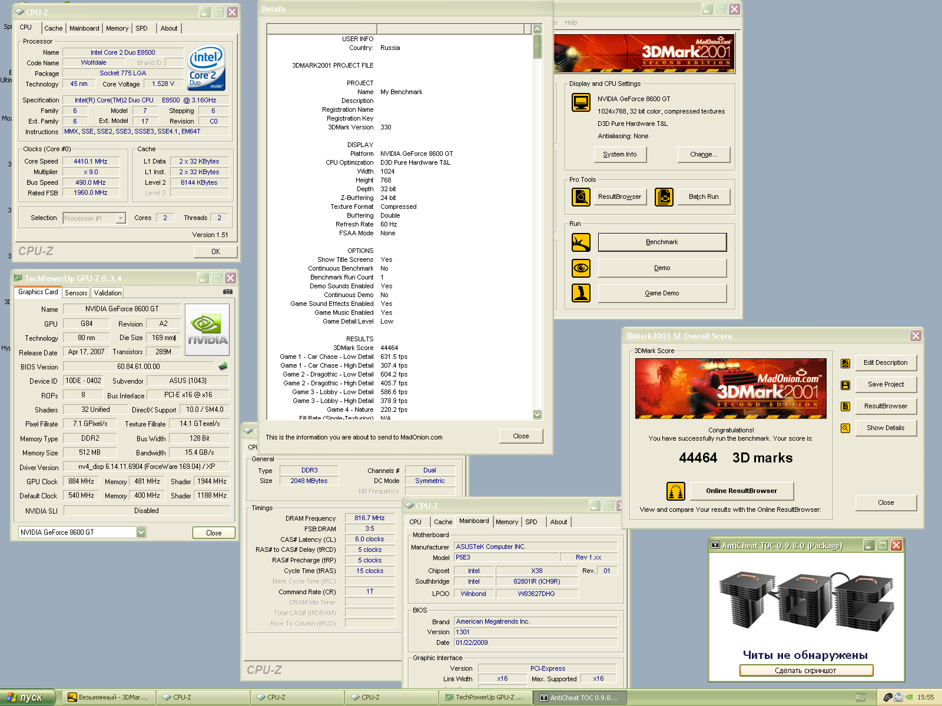The height and width of the screenshot is (706, 942).
Task: Click the ResultBrowser icon in score window
Action: point(845,407)
